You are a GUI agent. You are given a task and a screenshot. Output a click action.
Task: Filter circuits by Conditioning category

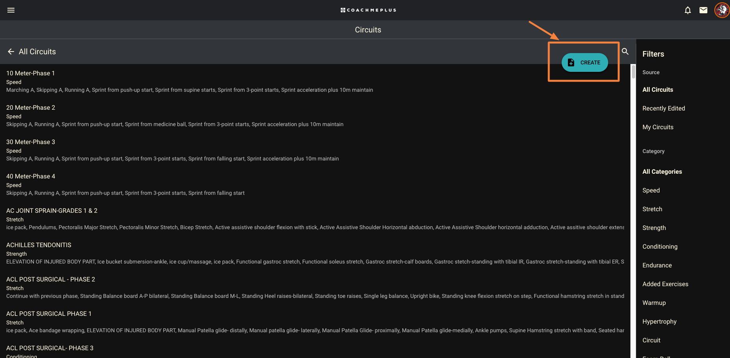tap(660, 246)
